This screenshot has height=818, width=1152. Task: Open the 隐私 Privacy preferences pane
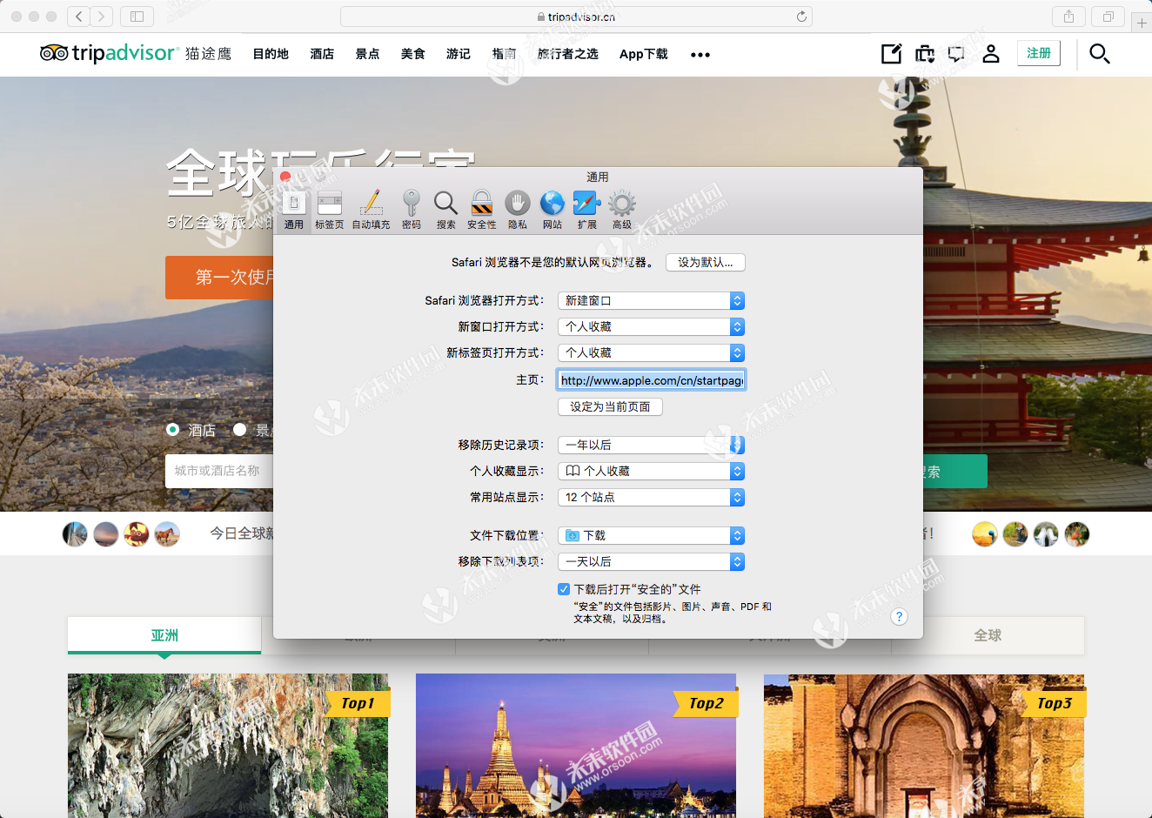click(518, 211)
